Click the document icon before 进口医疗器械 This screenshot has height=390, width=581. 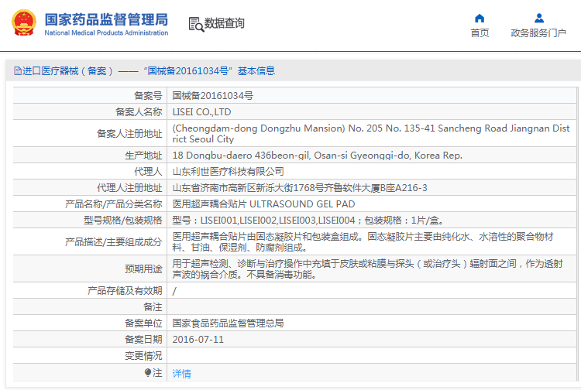coord(17,70)
